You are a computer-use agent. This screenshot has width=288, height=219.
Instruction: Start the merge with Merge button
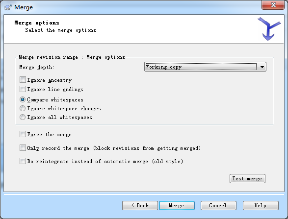pyautogui.click(x=177, y=205)
